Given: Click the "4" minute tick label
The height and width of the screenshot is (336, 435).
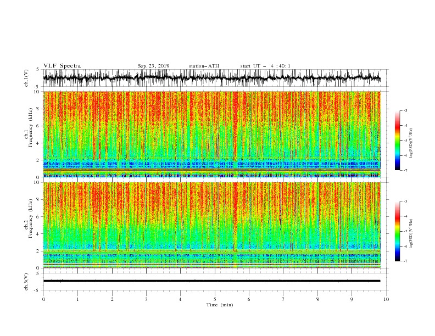Looking at the screenshot, I should (x=180, y=299).
